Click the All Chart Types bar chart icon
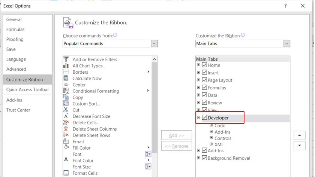The height and width of the screenshot is (177, 315). (66, 65)
